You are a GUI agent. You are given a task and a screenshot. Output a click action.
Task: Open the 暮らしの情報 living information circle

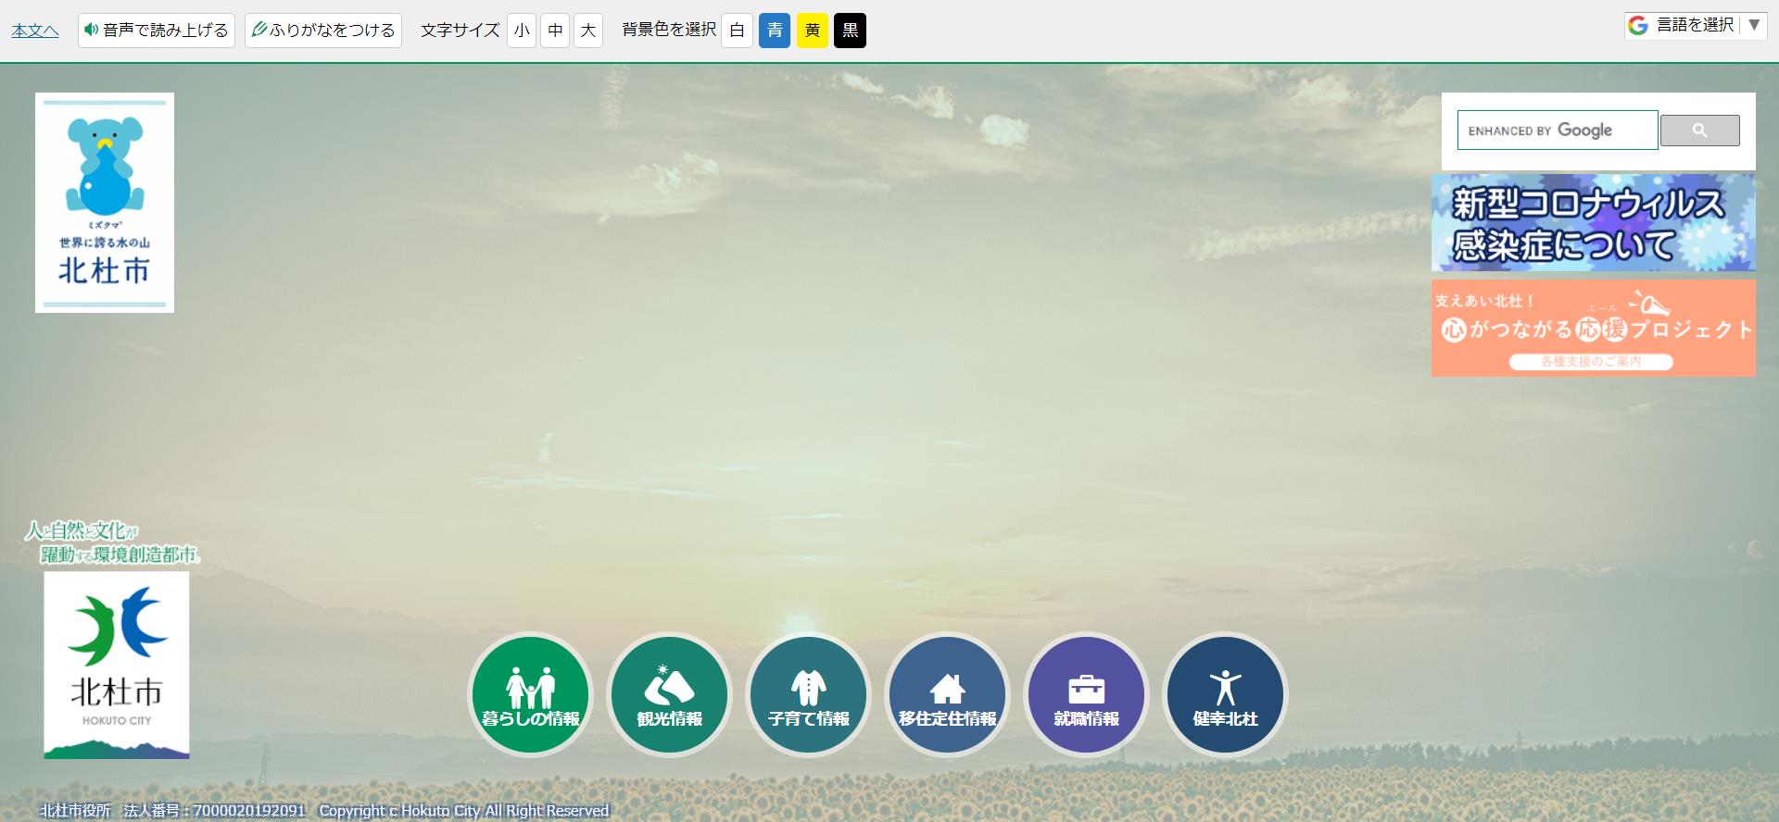(x=530, y=694)
